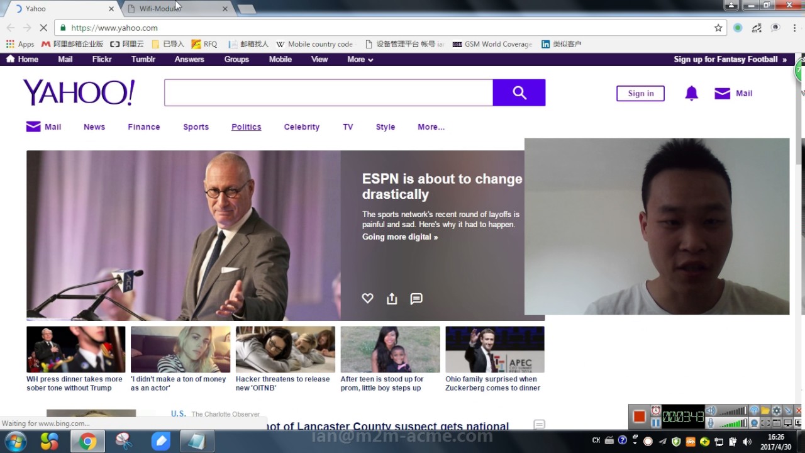
Task: Open Chrome menu with three-dot icon
Action: point(794,28)
